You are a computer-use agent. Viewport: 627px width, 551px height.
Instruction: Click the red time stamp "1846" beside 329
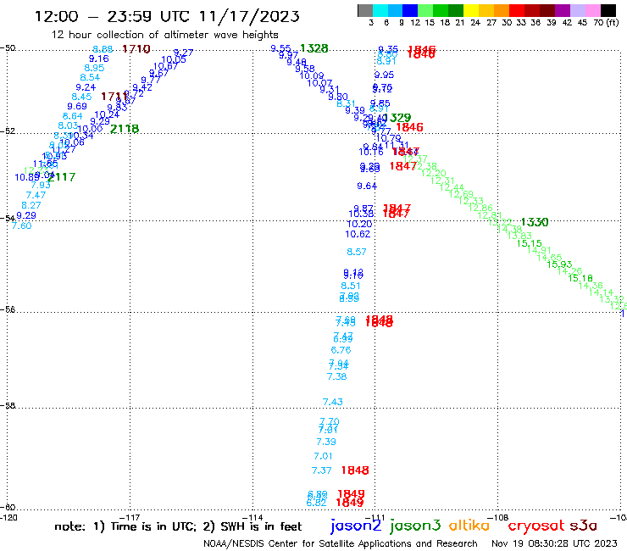[x=409, y=127]
